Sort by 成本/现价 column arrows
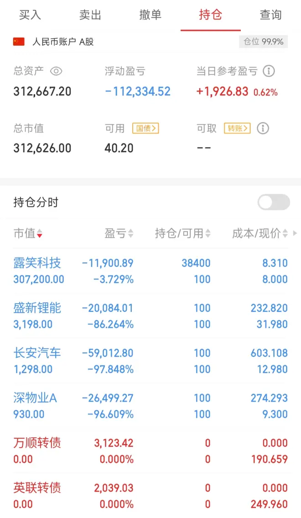301x518 pixels. coord(285,234)
